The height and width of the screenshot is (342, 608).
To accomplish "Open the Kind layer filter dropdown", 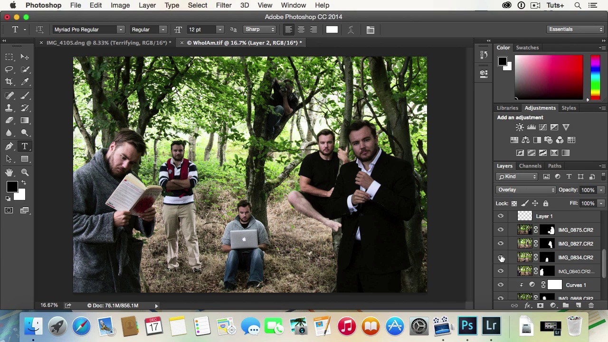I will point(517,177).
